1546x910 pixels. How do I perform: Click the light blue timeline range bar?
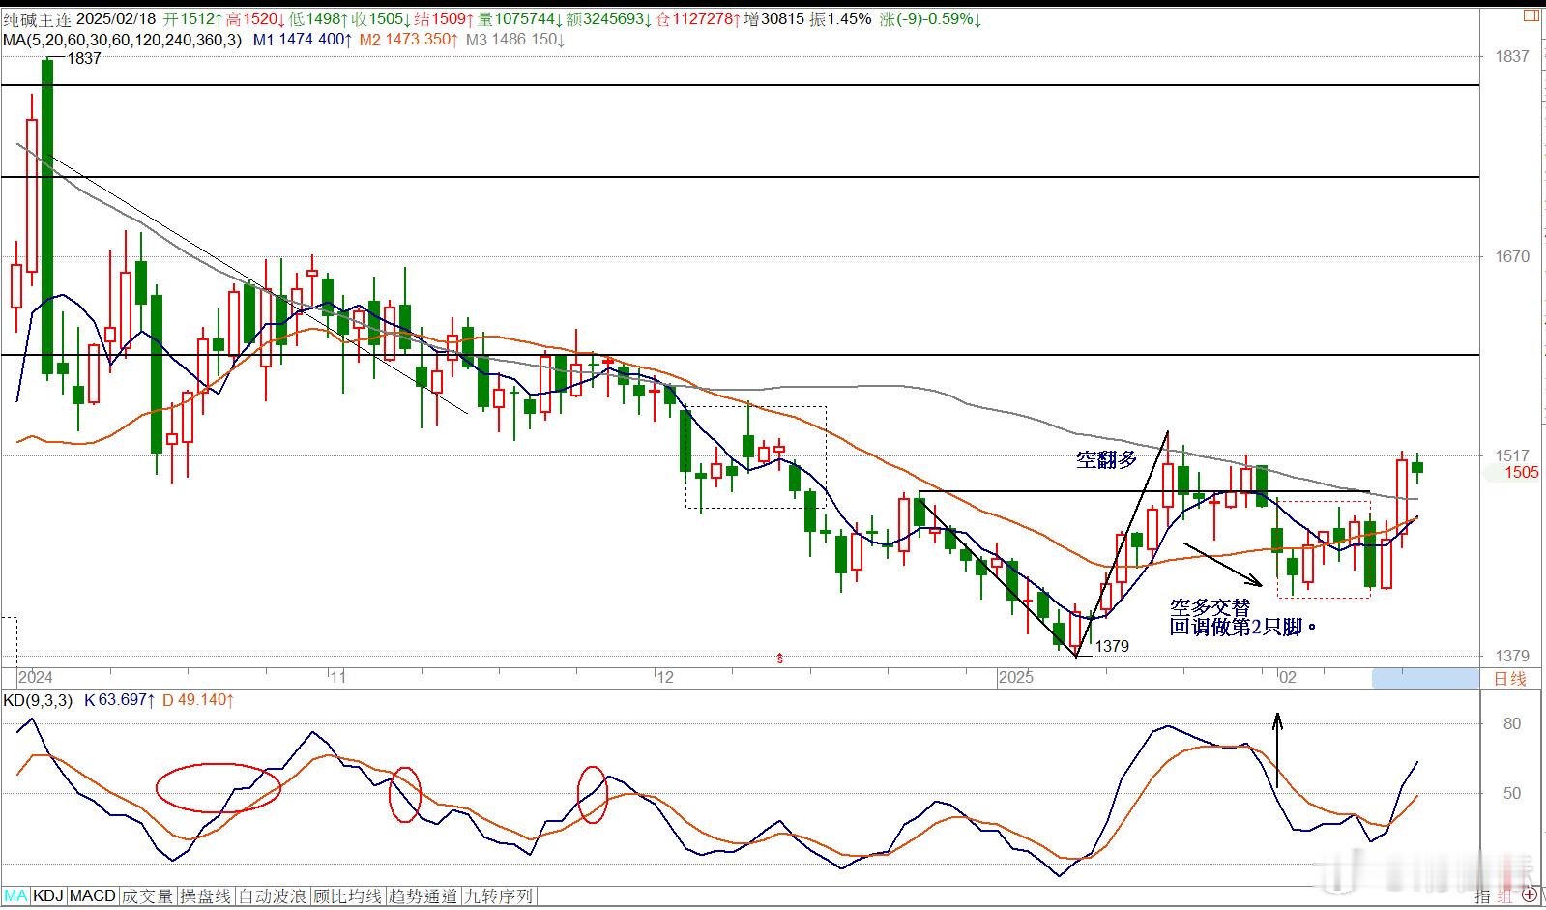click(x=1425, y=678)
